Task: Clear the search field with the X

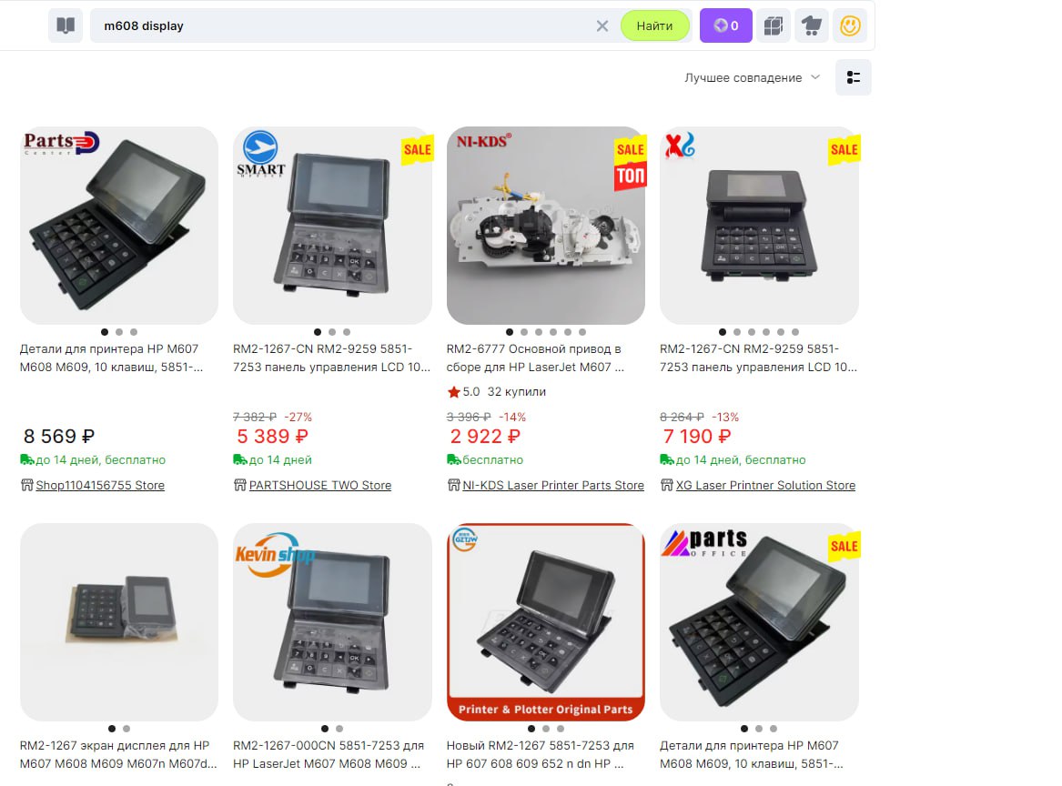Action: [x=602, y=25]
